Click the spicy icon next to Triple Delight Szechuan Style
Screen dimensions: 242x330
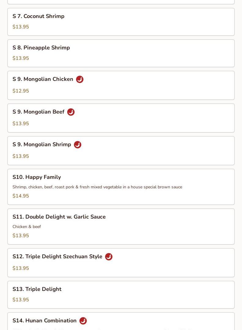tap(109, 256)
